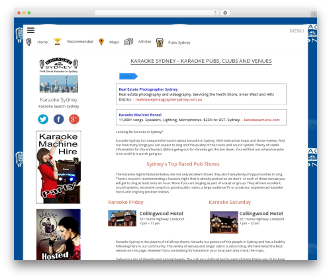Click the orange map pin icon
The width and height of the screenshot is (331, 280).
pyautogui.click(x=101, y=42)
